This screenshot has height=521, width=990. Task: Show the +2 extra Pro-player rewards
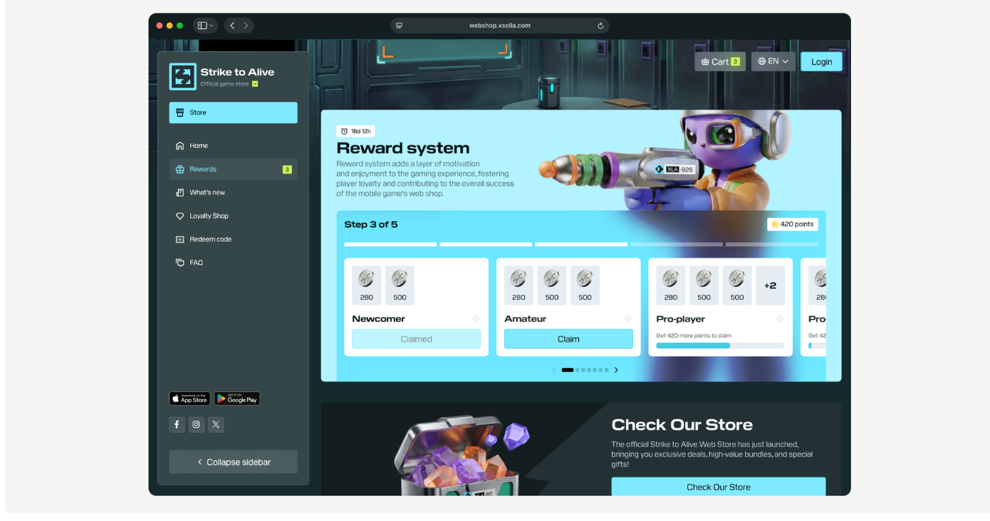point(770,285)
